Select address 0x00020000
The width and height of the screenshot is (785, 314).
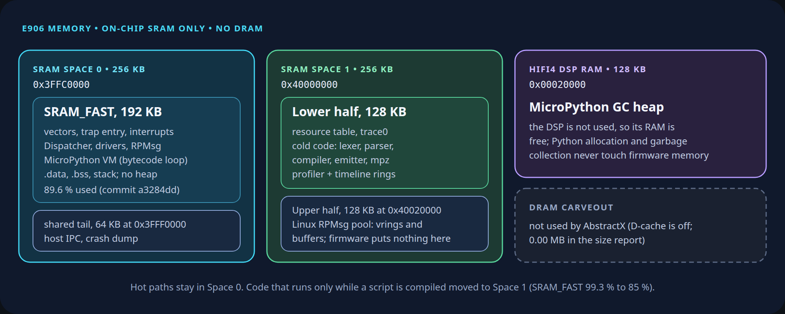[557, 84]
